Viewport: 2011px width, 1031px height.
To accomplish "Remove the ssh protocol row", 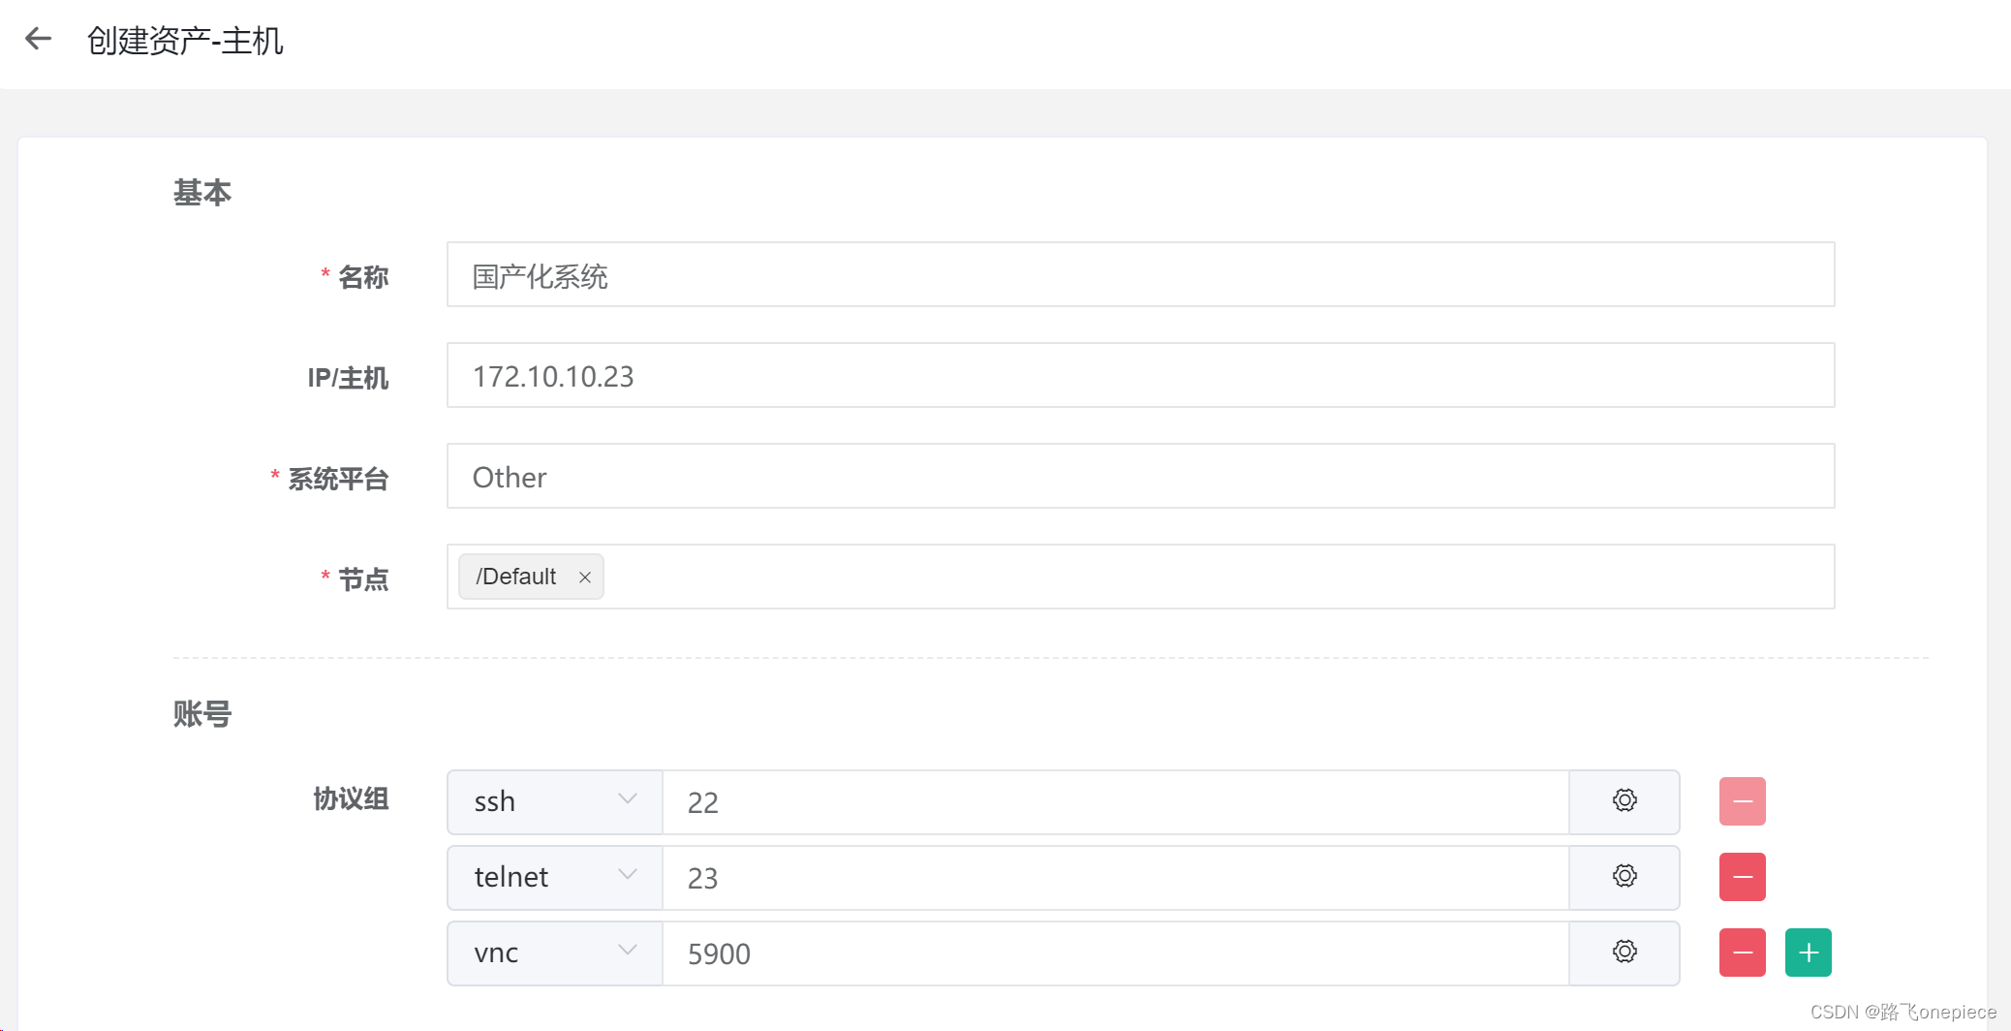I will click(x=1742, y=801).
